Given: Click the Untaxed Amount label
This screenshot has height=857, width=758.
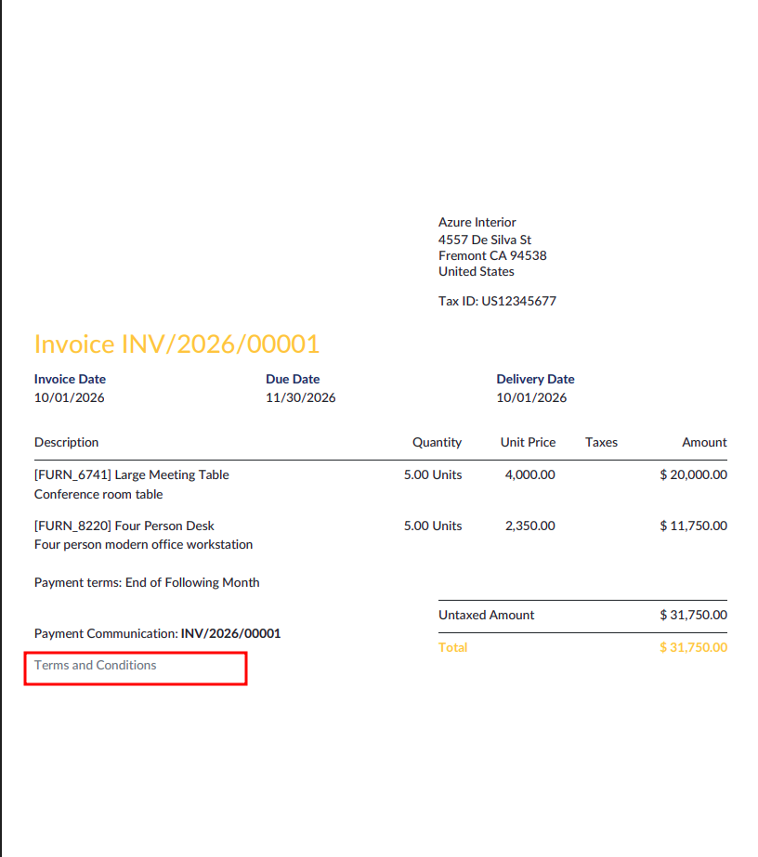Looking at the screenshot, I should (486, 615).
